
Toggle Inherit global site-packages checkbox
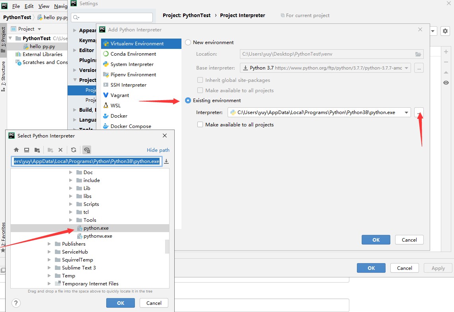[200, 80]
